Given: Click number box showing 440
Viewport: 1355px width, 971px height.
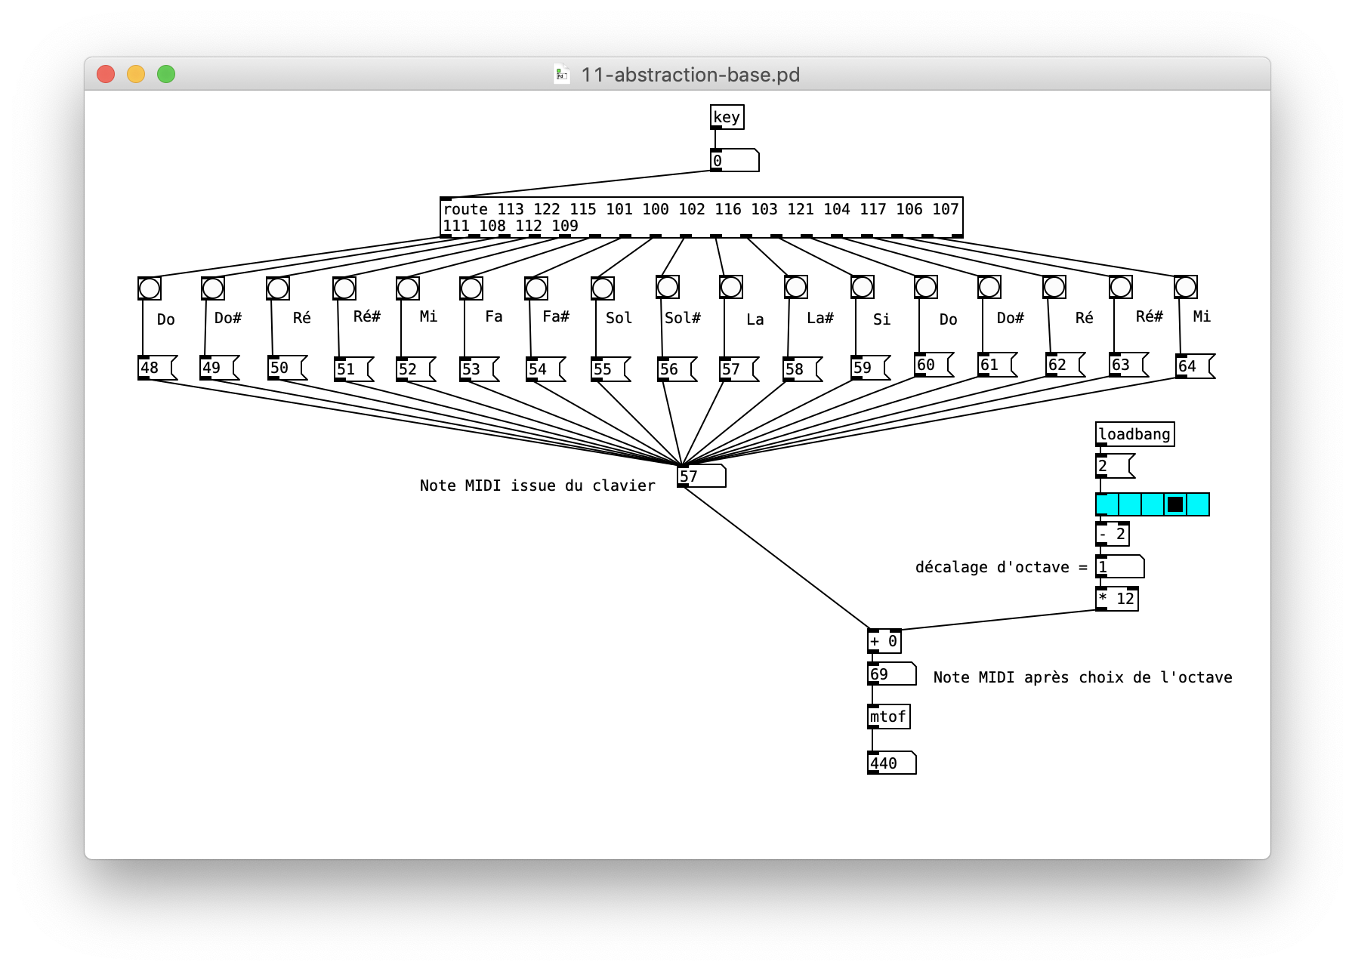Looking at the screenshot, I should click(892, 763).
